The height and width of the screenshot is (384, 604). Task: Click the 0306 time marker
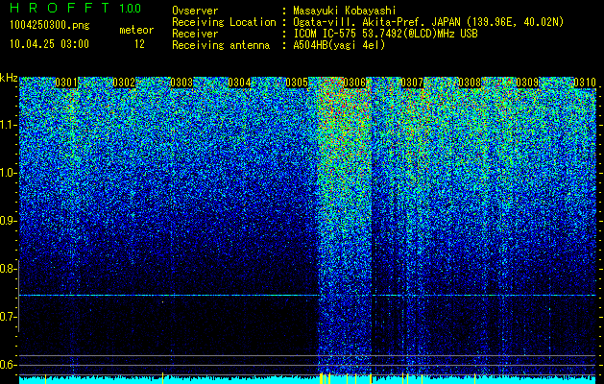(x=354, y=83)
